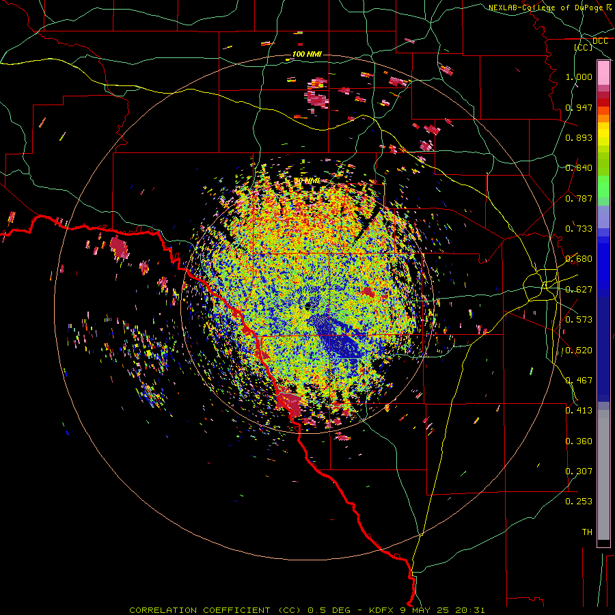The image size is (615, 615).
Task: Select the 0.893 legend value
Action: [x=579, y=137]
